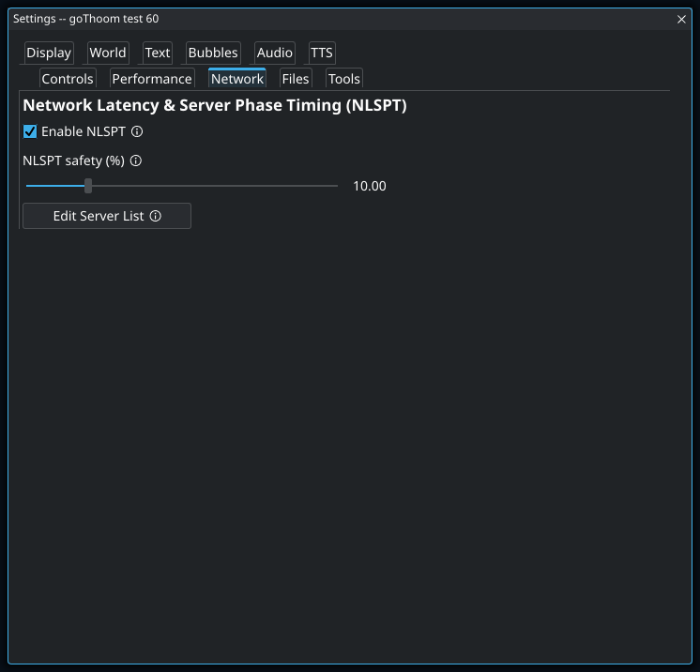The image size is (700, 672).
Task: Click info icon beside NLSPT safety (%)
Action: click(136, 160)
